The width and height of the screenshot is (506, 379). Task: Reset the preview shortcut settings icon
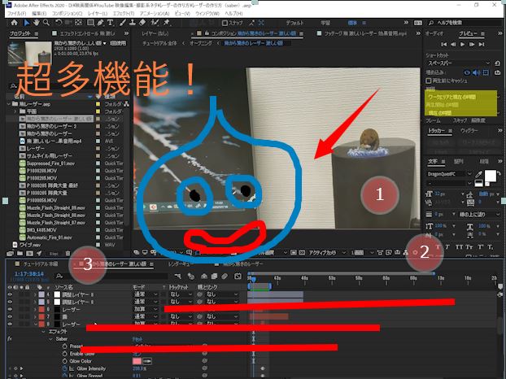497,63
